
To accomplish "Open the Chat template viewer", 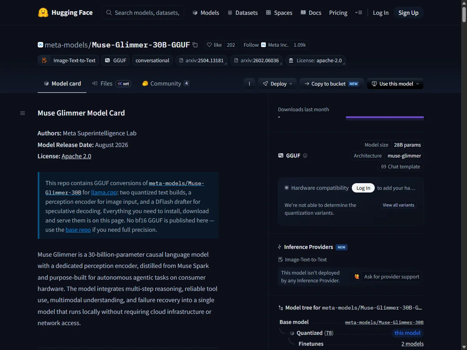I will [x=400, y=166].
